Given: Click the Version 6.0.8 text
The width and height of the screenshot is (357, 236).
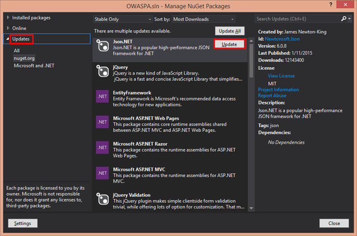Looking at the screenshot, I should pos(272,46).
